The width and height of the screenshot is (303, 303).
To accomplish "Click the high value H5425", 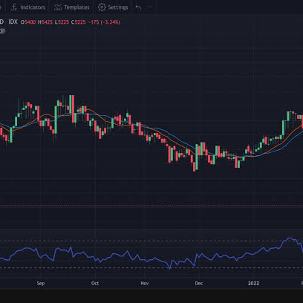I will point(45,22).
